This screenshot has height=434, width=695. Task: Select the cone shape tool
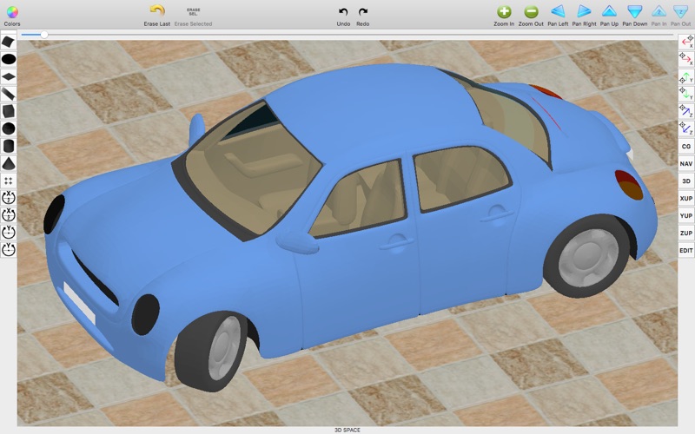click(x=9, y=163)
